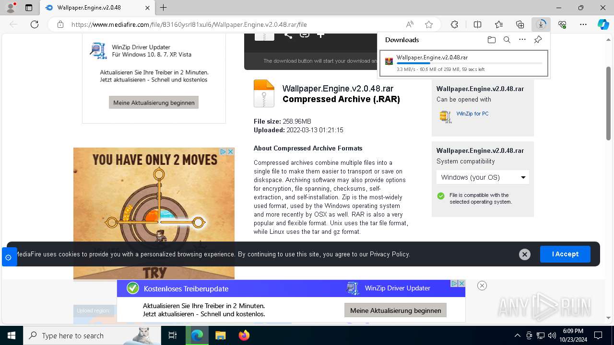The image size is (614, 345).
Task: Close the bottom WinZip ad banner
Action: pos(482,286)
